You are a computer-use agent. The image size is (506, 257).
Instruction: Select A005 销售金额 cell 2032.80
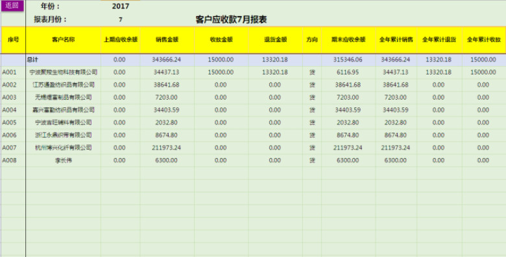tap(167, 123)
